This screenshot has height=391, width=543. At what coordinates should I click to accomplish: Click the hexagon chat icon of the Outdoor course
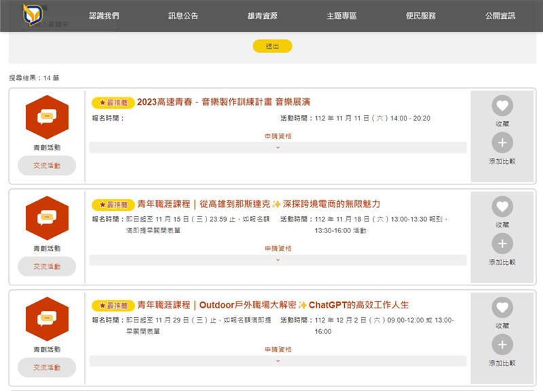point(47,319)
